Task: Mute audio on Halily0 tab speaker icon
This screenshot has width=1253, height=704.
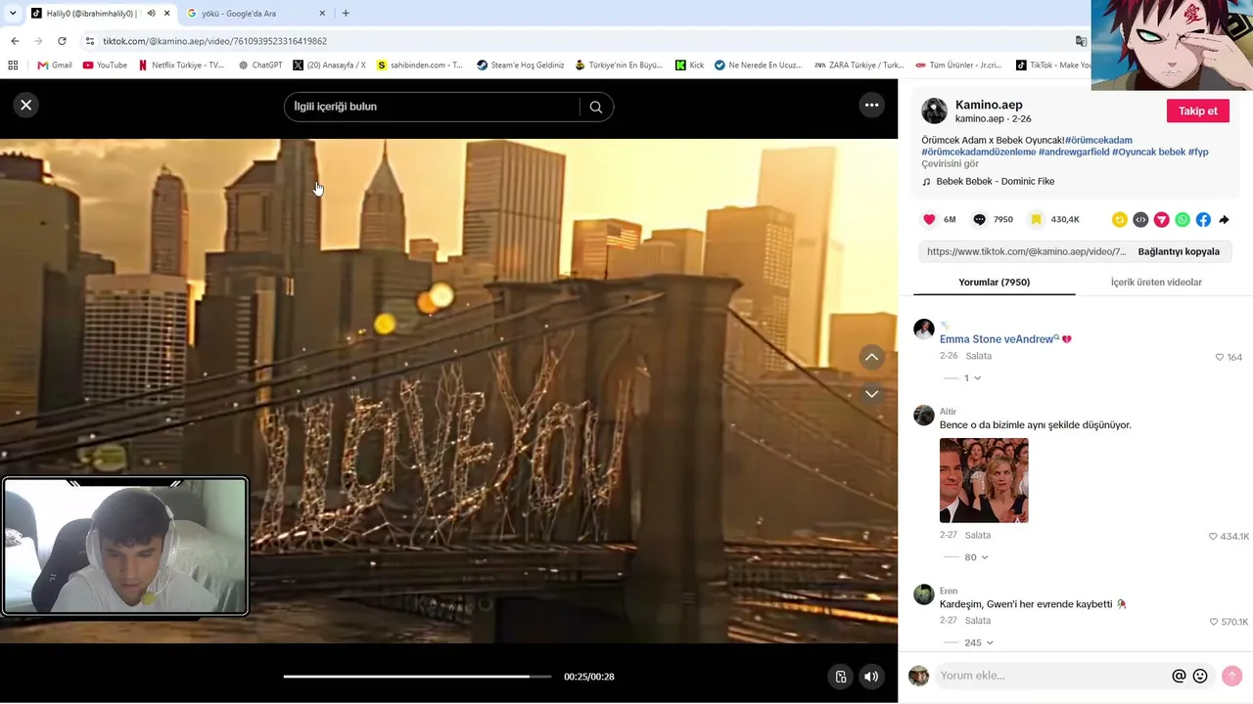Action: click(151, 14)
